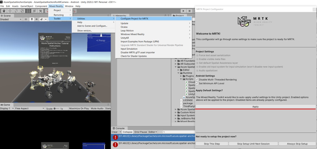Expand the AR Foundation package folder
This screenshot has height=149, width=317.
point(175,60)
